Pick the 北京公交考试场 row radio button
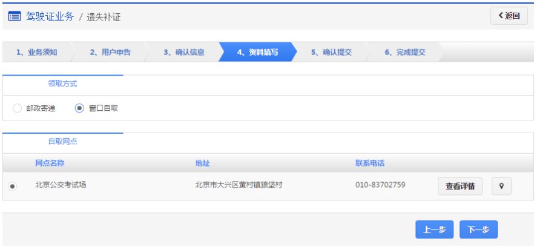The image size is (537, 250). tap(12, 186)
